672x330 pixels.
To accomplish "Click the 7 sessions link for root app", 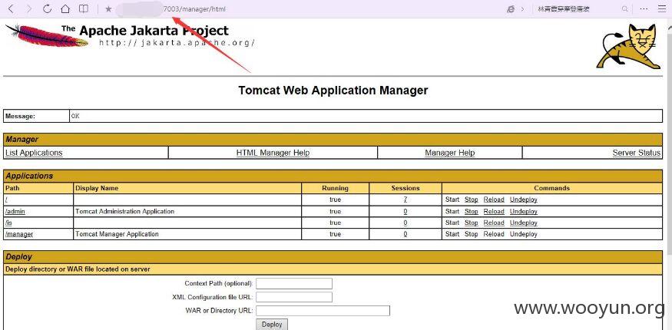I will (405, 200).
